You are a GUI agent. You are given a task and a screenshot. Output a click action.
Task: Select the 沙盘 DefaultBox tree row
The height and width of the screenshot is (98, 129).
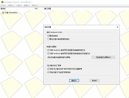tap(10, 13)
